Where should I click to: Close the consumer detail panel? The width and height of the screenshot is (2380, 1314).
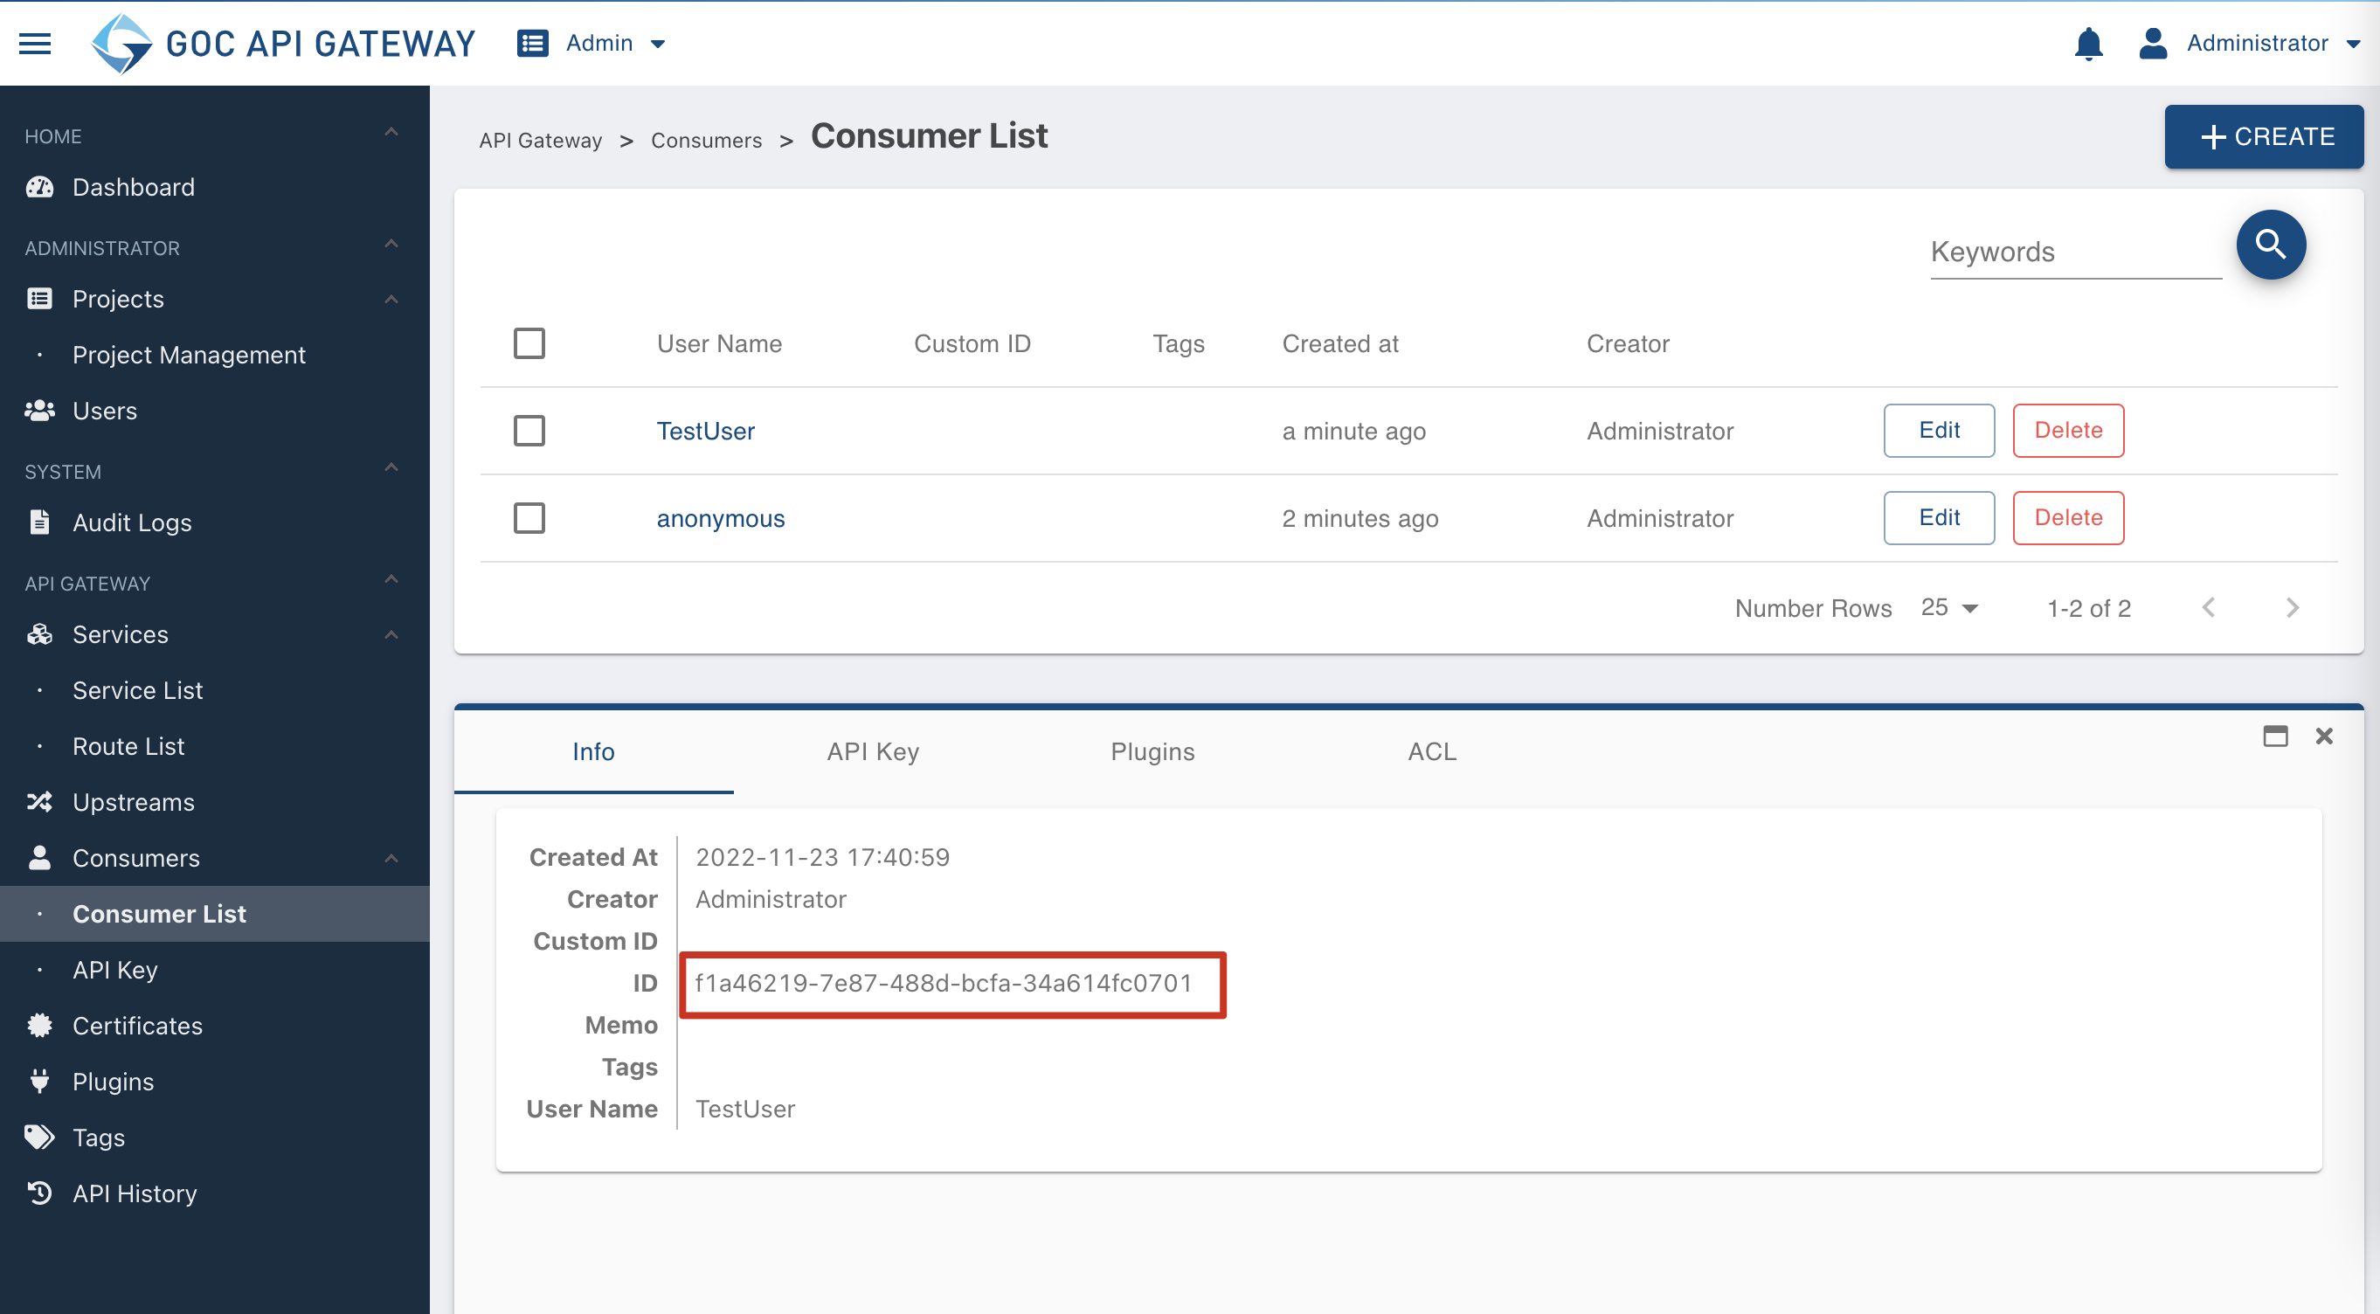point(2323,736)
